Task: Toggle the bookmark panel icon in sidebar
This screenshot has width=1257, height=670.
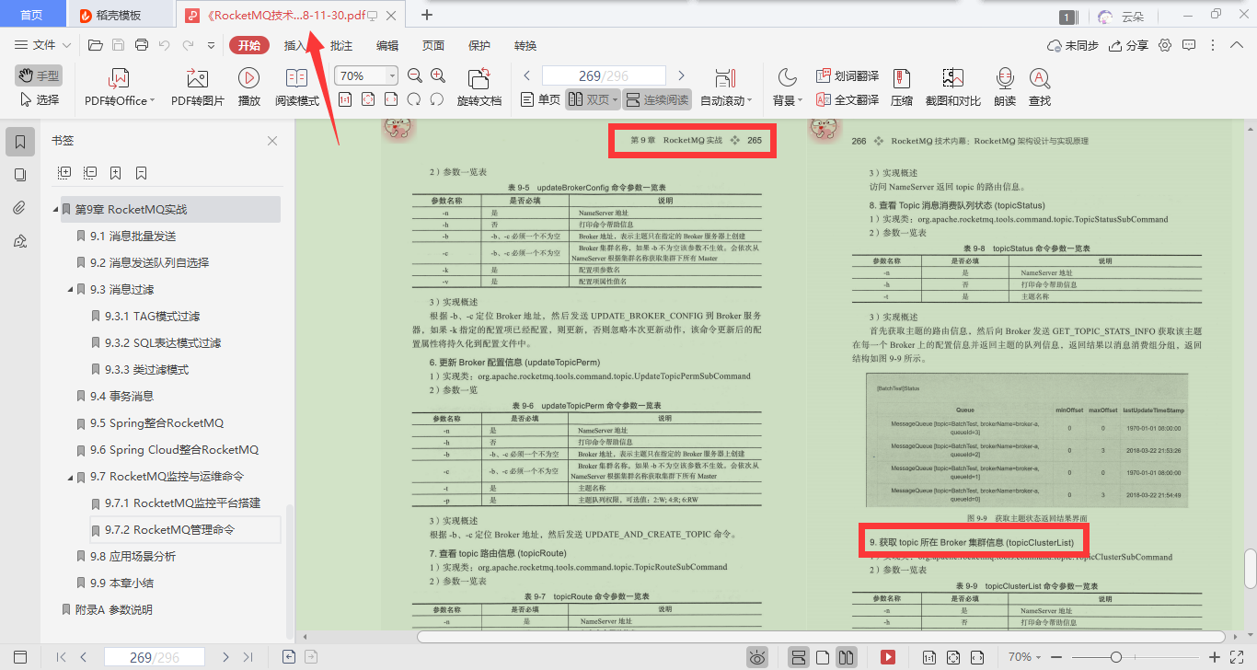Action: point(20,142)
